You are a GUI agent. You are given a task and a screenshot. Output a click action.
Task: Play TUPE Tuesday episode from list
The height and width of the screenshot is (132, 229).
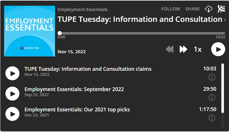tap(13, 73)
